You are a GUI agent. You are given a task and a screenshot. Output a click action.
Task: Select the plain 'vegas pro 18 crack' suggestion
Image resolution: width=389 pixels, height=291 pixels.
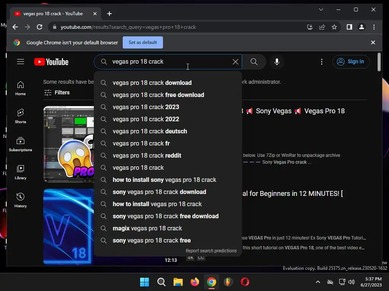[x=168, y=167]
